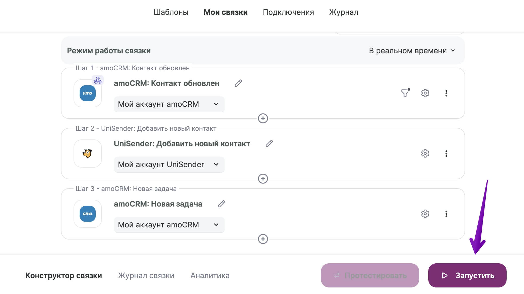Open three-dot menu for UniSender step
This screenshot has height=294, width=524.
coord(446,154)
